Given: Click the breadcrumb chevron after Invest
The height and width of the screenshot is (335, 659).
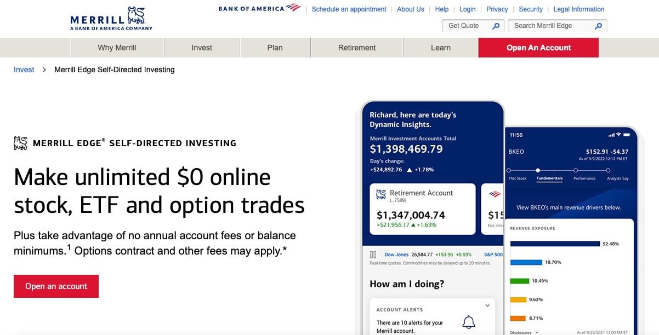Looking at the screenshot, I should (x=44, y=70).
